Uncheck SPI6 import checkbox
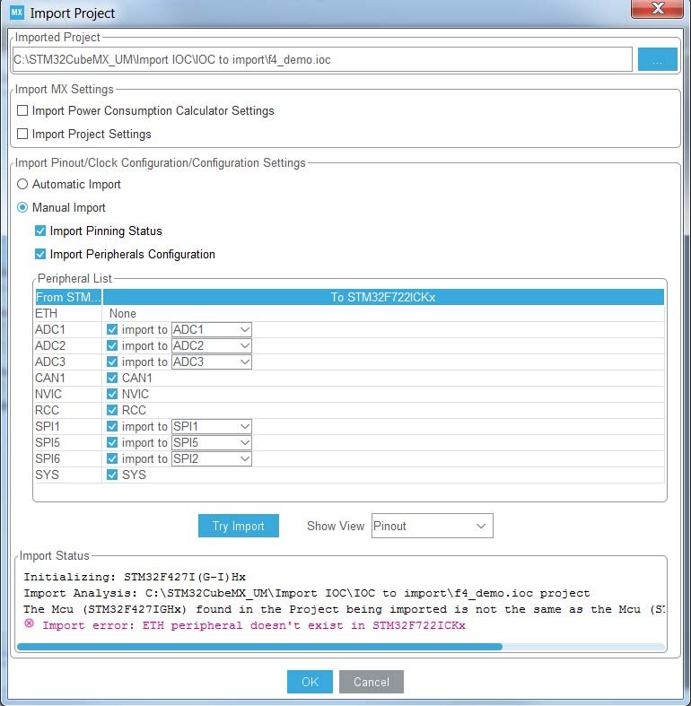 112,458
